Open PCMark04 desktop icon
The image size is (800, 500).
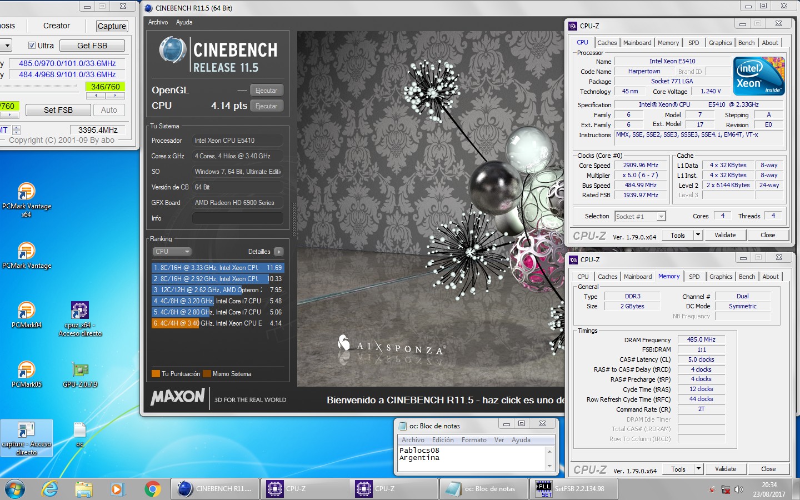pos(26,314)
